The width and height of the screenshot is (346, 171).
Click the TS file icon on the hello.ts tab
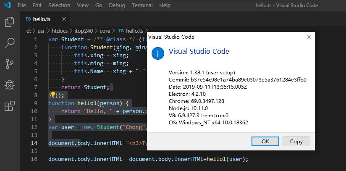[x=28, y=19]
